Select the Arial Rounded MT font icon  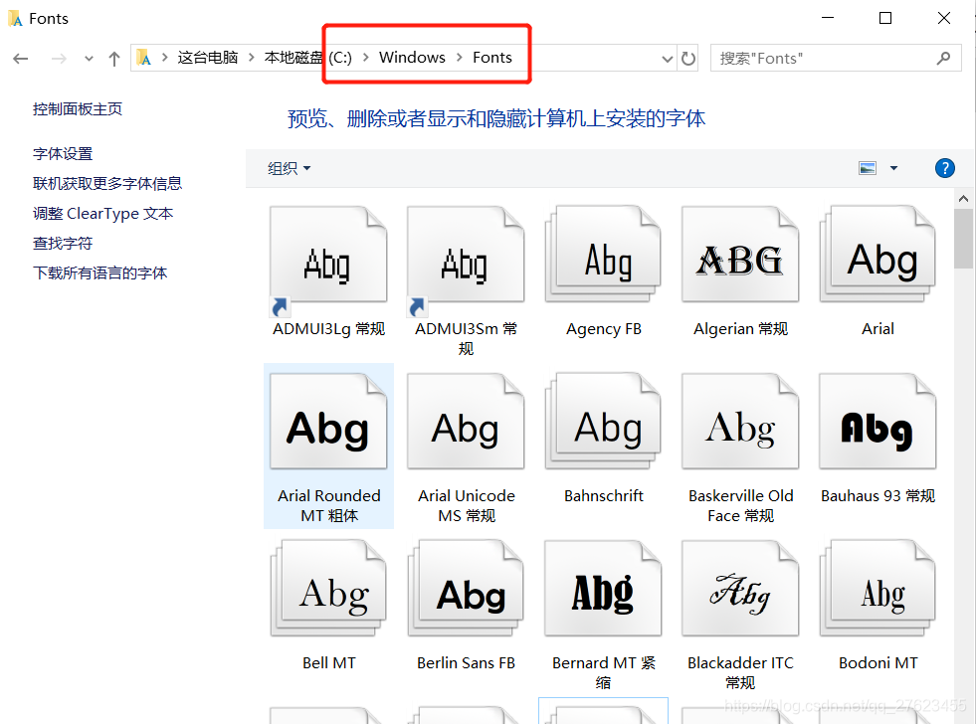328,422
